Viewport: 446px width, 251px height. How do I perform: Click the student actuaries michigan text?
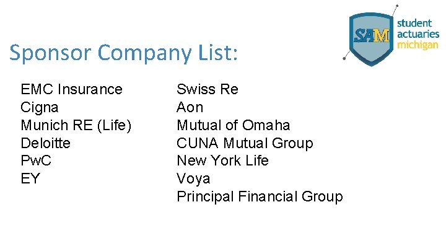(x=418, y=34)
